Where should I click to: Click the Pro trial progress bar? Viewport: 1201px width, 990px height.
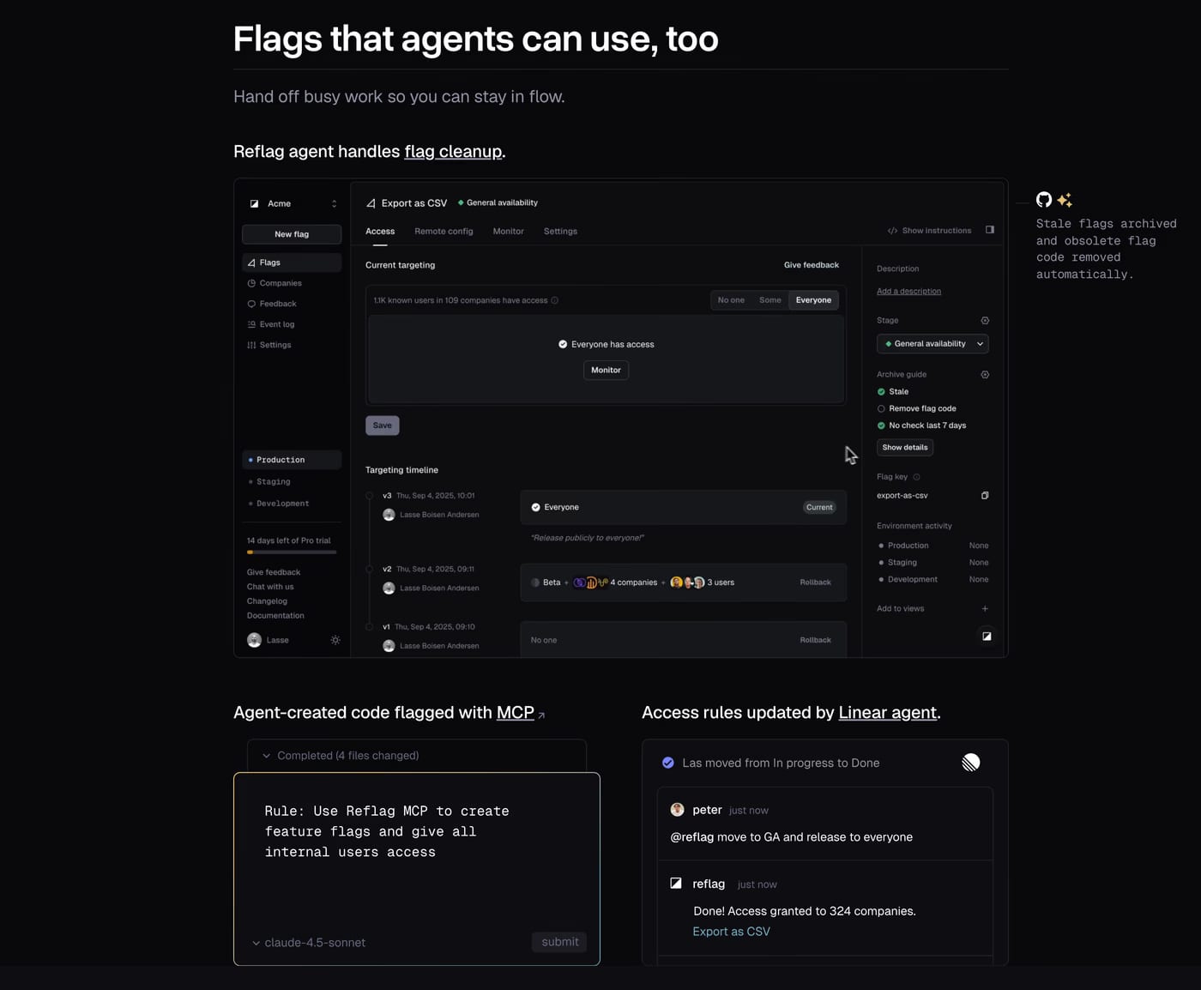click(292, 552)
